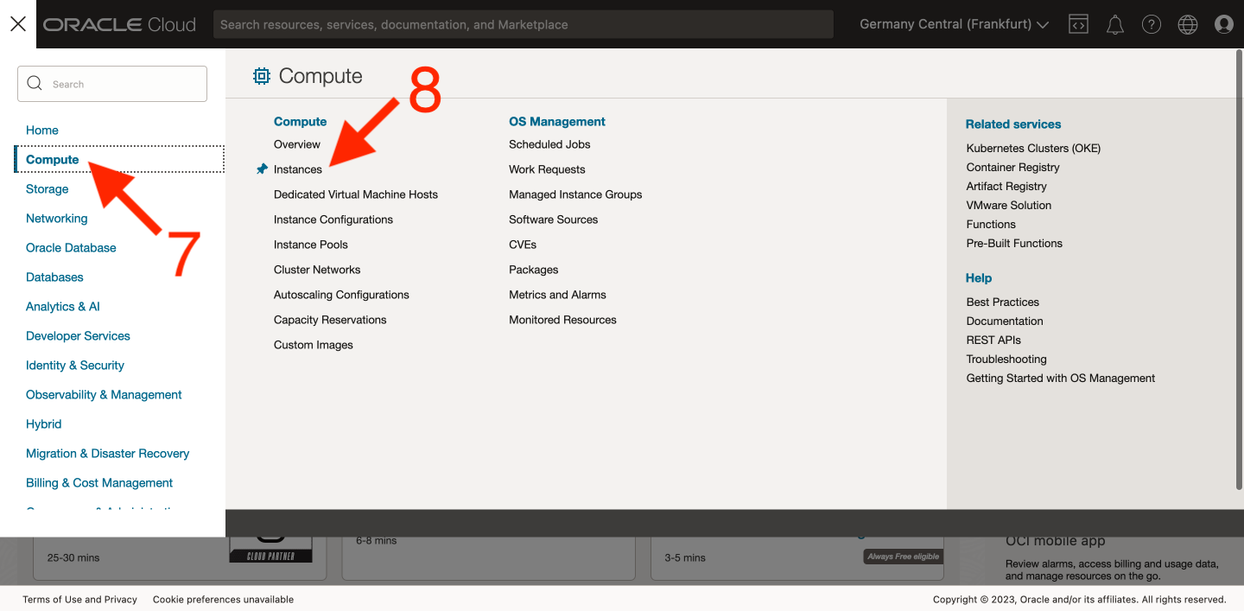This screenshot has width=1244, height=611.
Task: Select Storage in the navigation menu
Action: coord(48,189)
